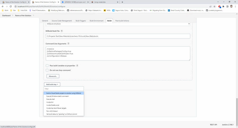Check Do not use chcp command
The height and width of the screenshot is (128, 238).
click(x=47, y=70)
